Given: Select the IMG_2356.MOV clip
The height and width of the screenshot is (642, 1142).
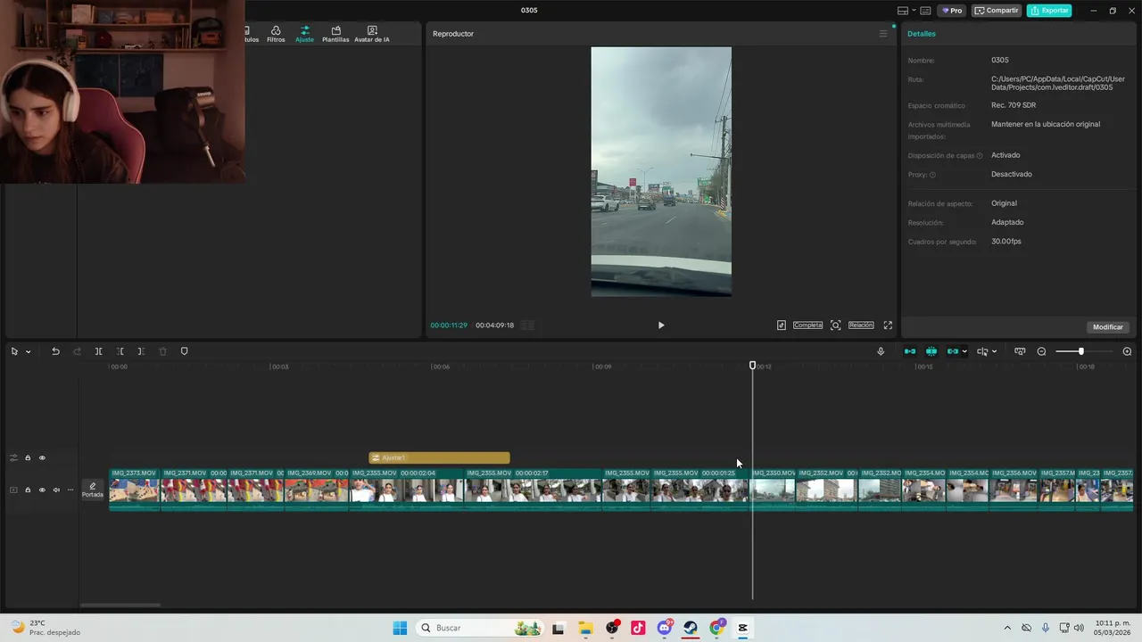Looking at the screenshot, I should [x=1014, y=490].
